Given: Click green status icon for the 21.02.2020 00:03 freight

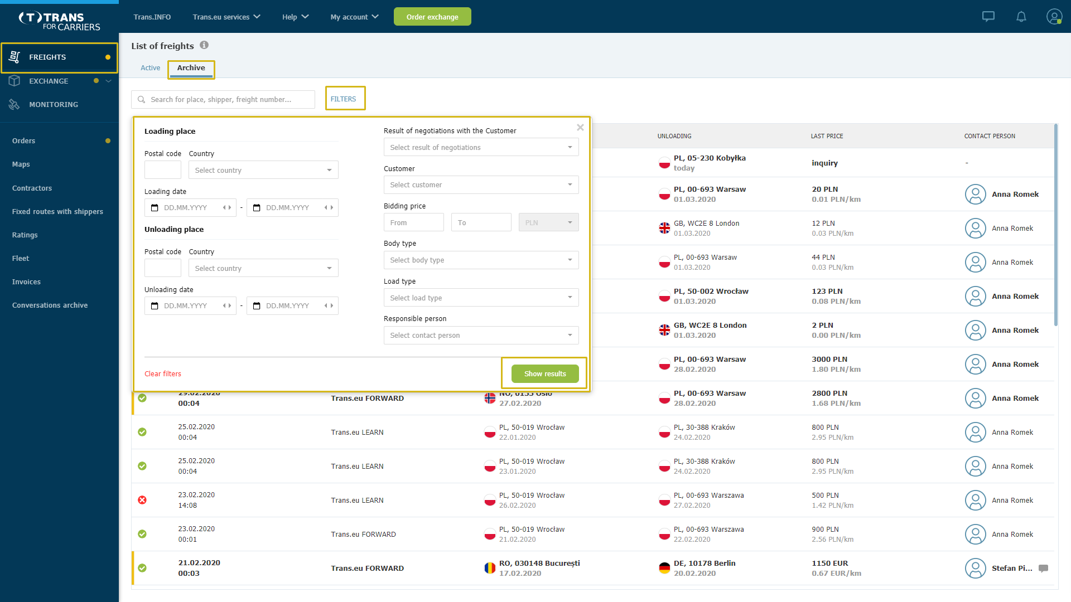Looking at the screenshot, I should (x=142, y=568).
